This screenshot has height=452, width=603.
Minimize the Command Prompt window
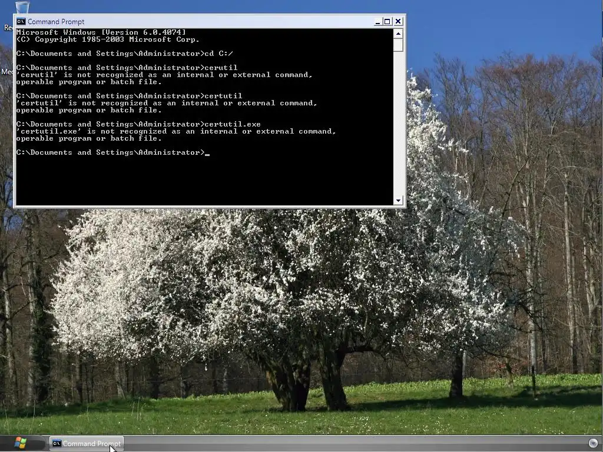[377, 22]
